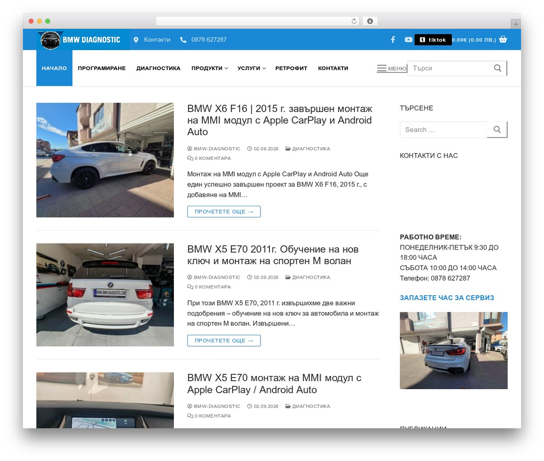This screenshot has width=544, height=461.
Task: Open the YouTube channel icon
Action: [408, 40]
